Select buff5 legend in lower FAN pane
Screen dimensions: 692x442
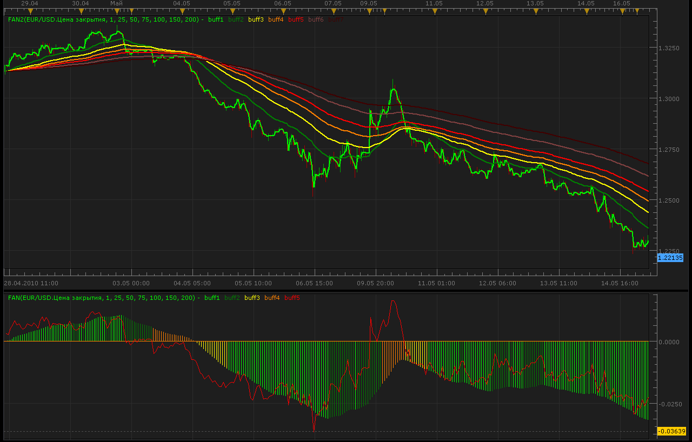(x=292, y=298)
